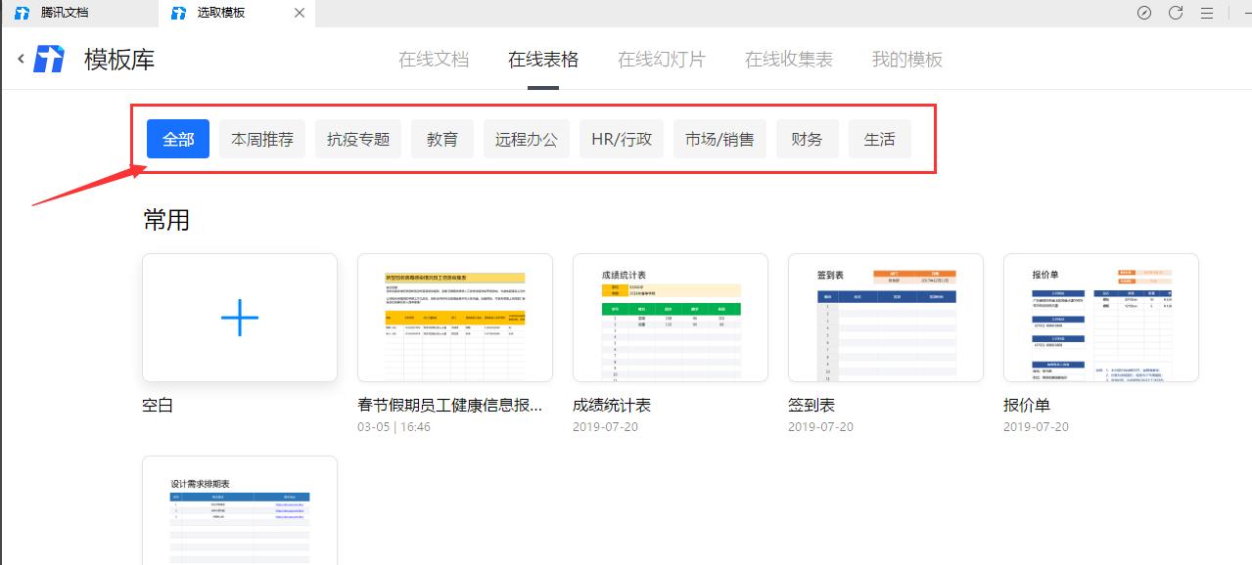This screenshot has height=565, width=1252.
Task: Click the 财务 filter button
Action: coord(807,138)
